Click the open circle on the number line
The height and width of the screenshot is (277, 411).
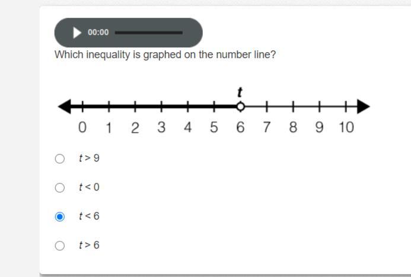pos(240,107)
